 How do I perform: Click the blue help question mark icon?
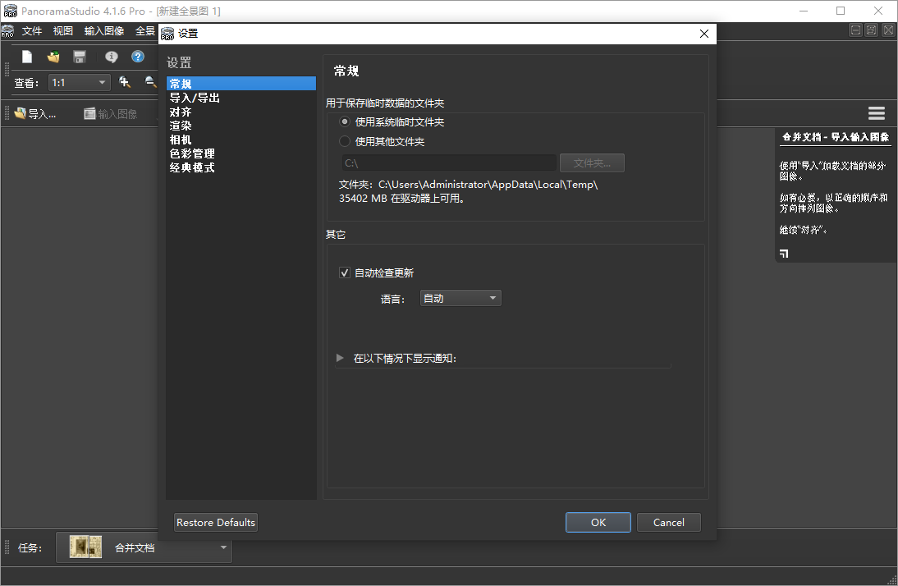(x=137, y=57)
